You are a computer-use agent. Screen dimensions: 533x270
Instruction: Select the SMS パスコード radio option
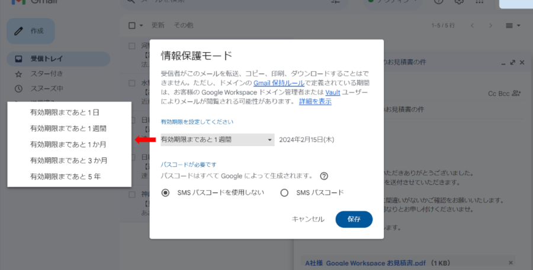coord(284,192)
